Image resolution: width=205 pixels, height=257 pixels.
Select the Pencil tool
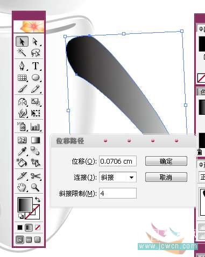pos(36,89)
